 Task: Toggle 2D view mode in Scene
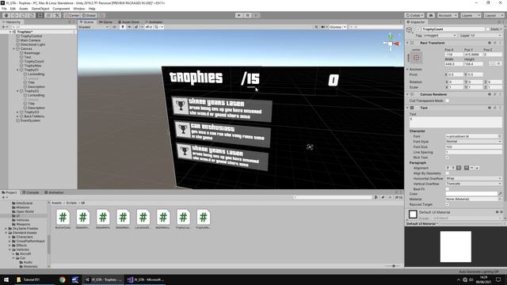114,27
